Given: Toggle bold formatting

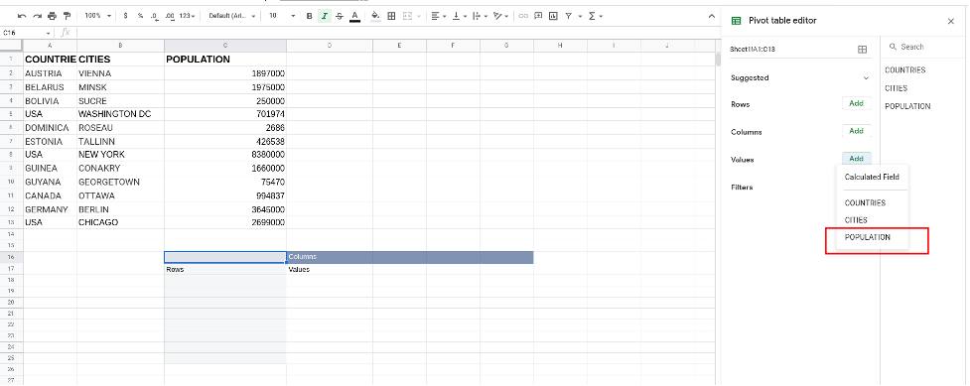Looking at the screenshot, I should click(x=310, y=16).
